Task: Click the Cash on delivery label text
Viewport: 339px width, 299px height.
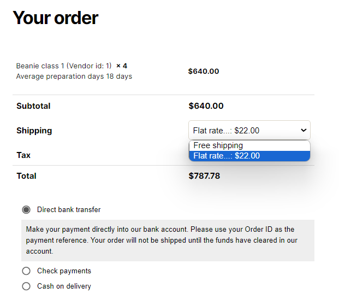Action: point(64,286)
